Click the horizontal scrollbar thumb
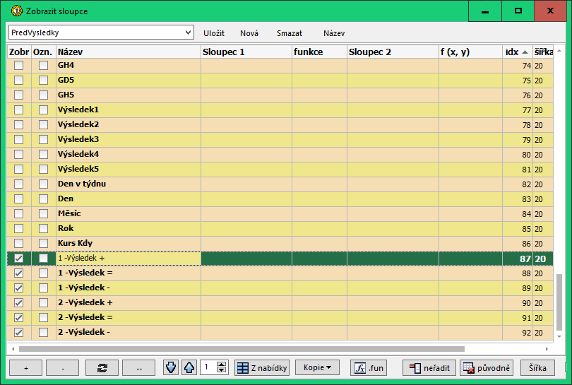The height and width of the screenshot is (385, 572). 242,349
